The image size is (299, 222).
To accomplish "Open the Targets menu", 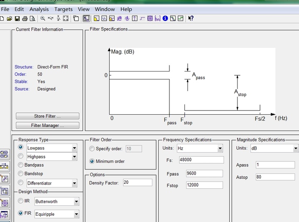I will pyautogui.click(x=64, y=9).
